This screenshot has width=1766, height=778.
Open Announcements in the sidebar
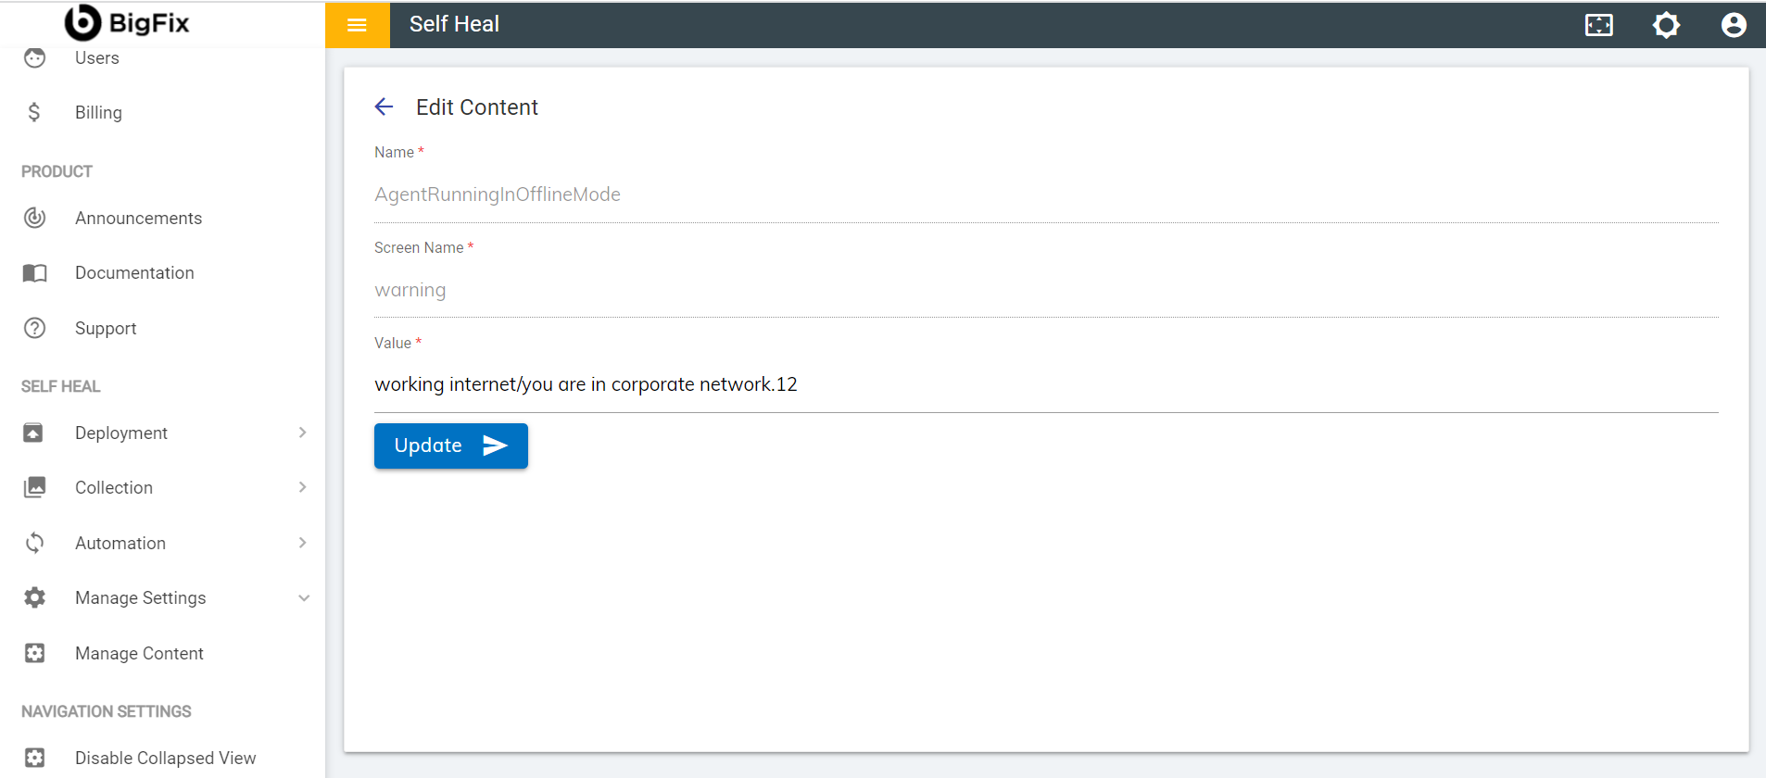click(138, 219)
